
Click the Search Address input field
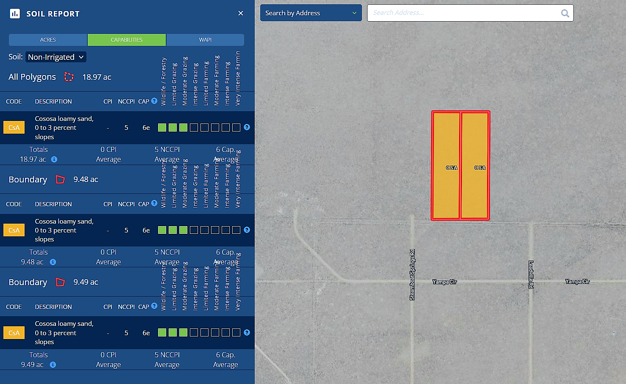pos(464,13)
